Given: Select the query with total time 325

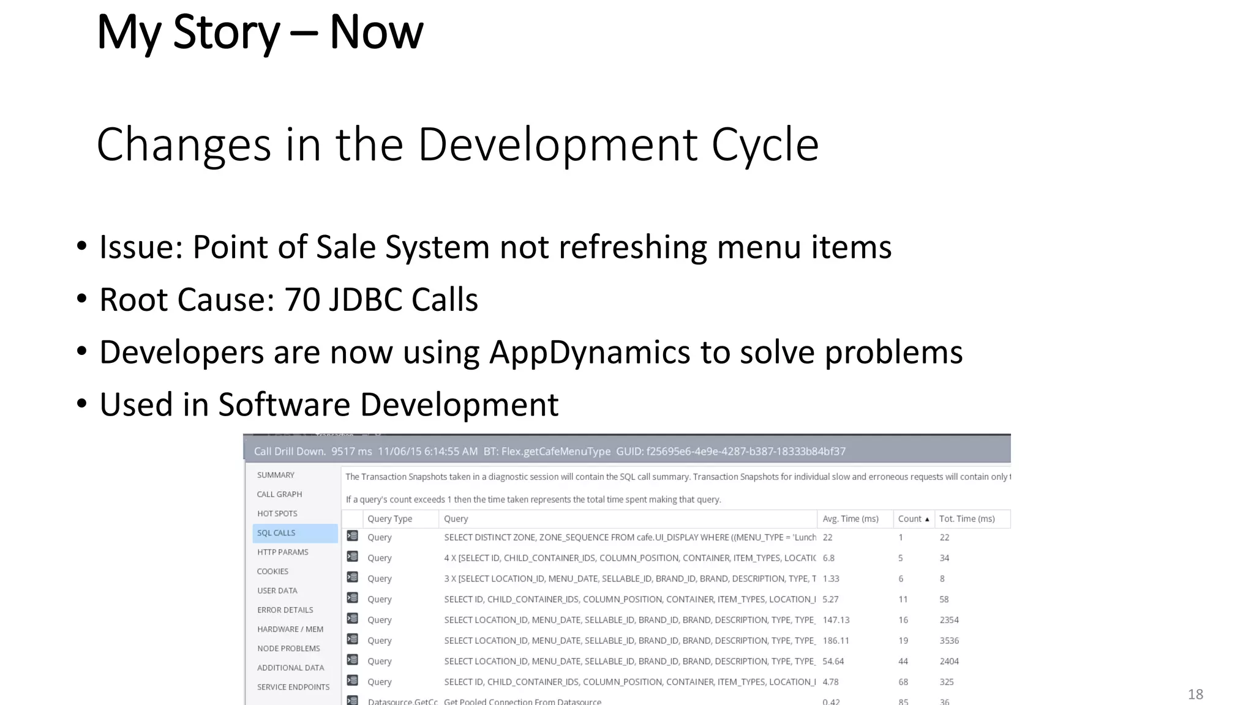Looking at the screenshot, I should [x=630, y=682].
